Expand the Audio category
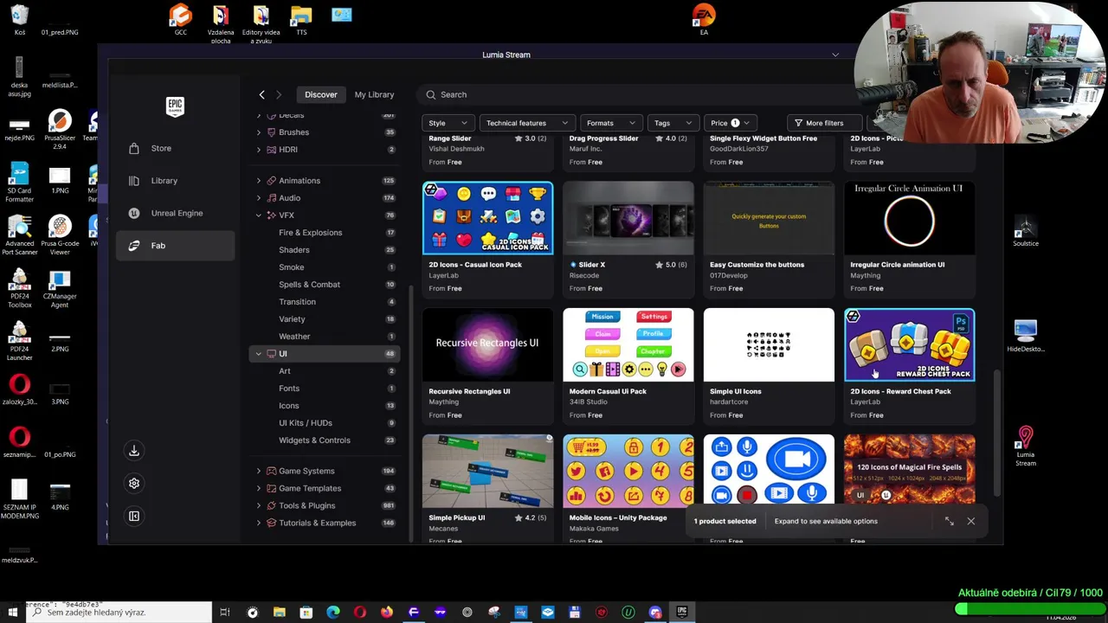 (x=258, y=198)
